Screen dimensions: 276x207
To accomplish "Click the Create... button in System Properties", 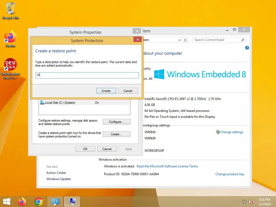I will pos(116,134).
